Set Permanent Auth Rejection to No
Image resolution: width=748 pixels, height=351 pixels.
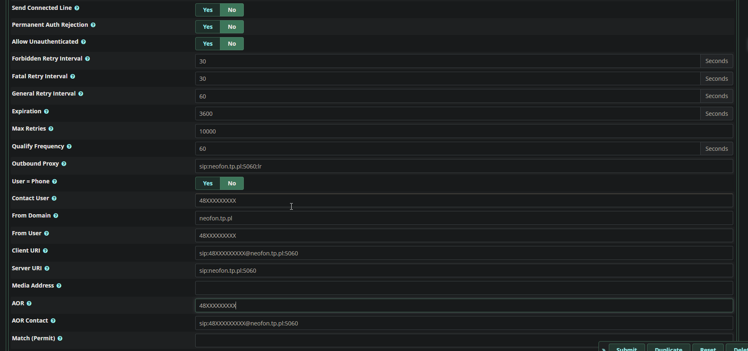click(232, 27)
